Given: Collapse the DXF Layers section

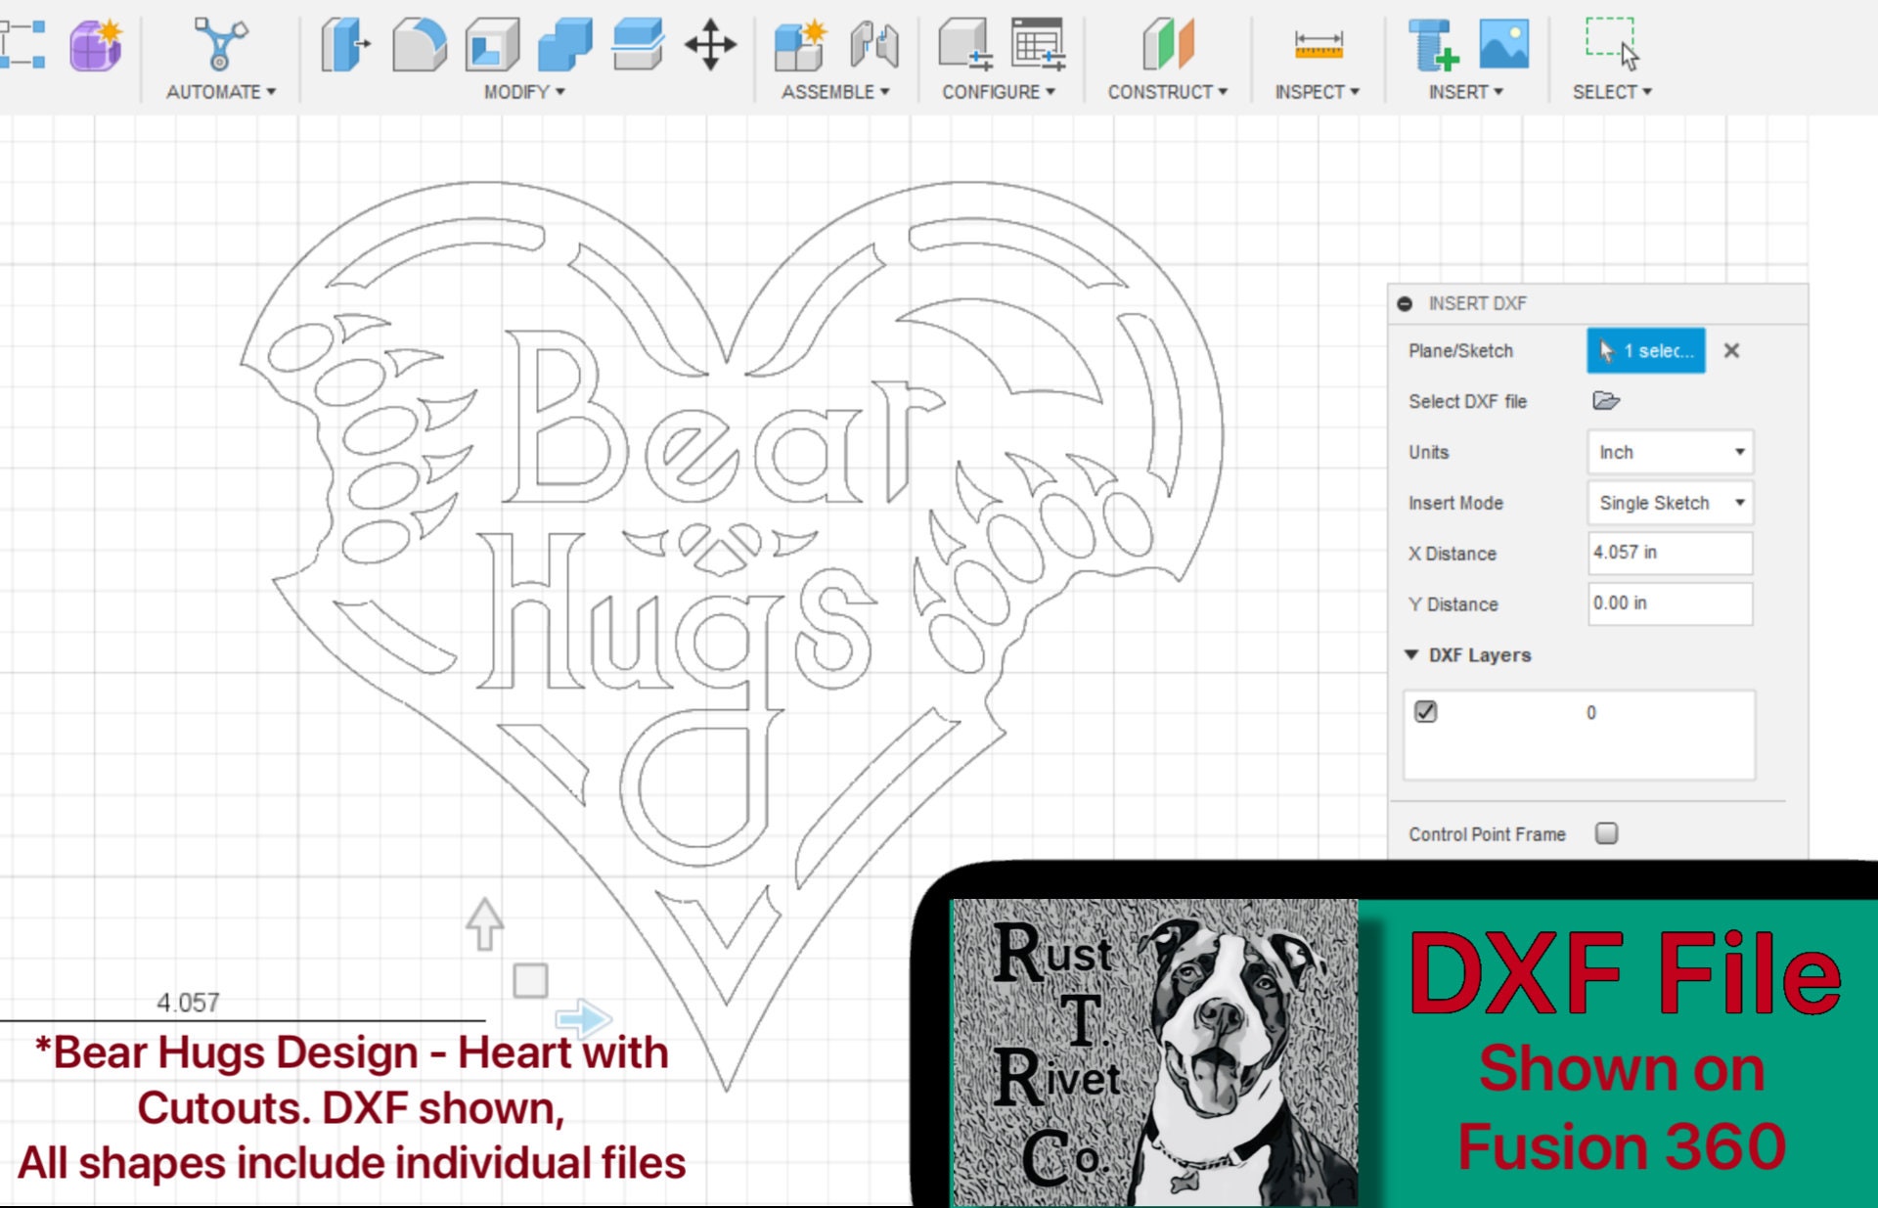Looking at the screenshot, I should [x=1411, y=654].
